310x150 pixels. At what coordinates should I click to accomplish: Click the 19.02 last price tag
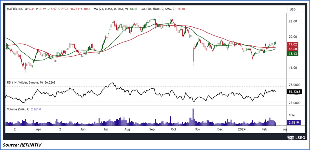click(293, 44)
